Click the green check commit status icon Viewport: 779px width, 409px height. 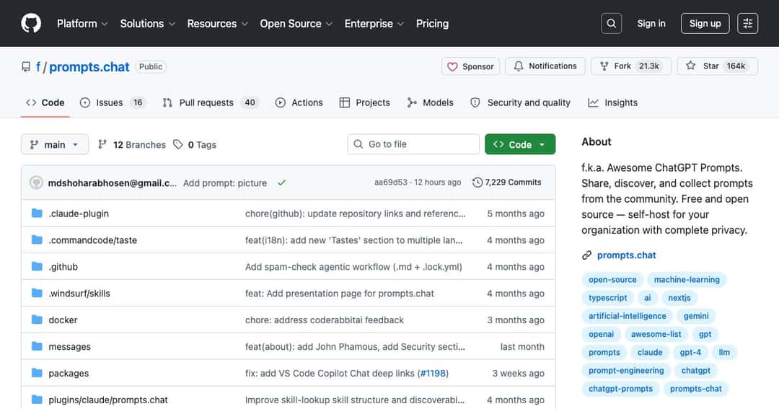[282, 183]
